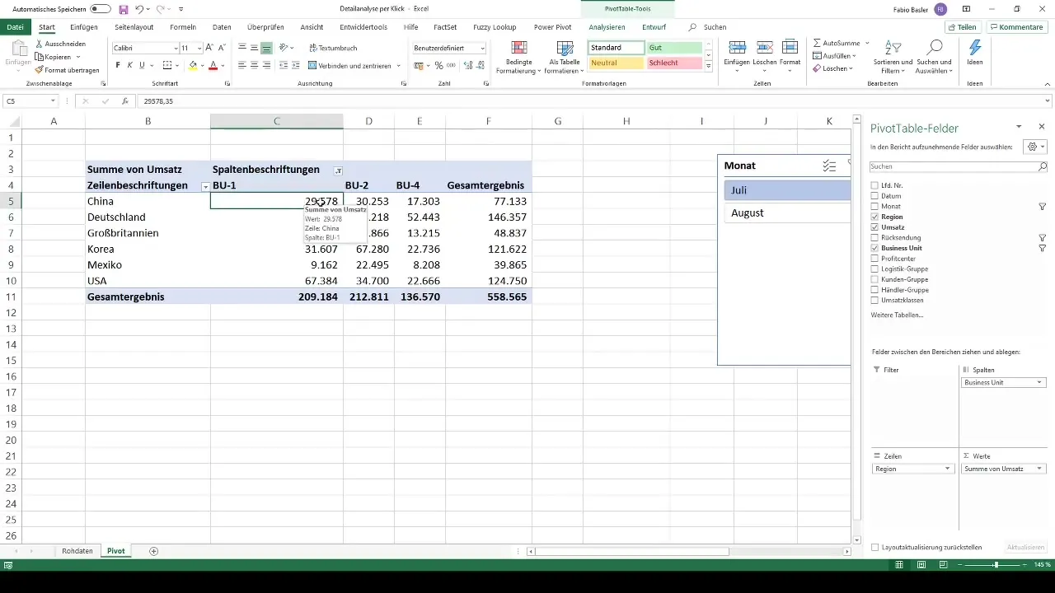The image size is (1055, 593).
Task: Open Business Unit dropdown in Spalten area
Action: point(1039,382)
